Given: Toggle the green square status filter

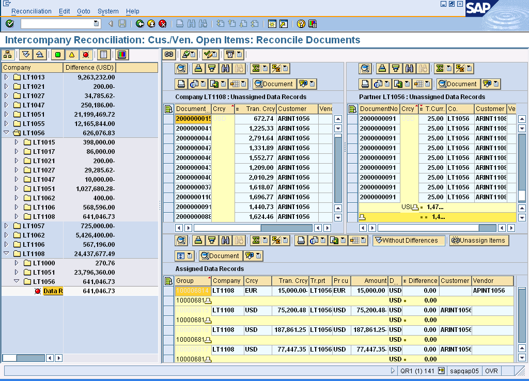Looking at the screenshot, I should 58,55.
